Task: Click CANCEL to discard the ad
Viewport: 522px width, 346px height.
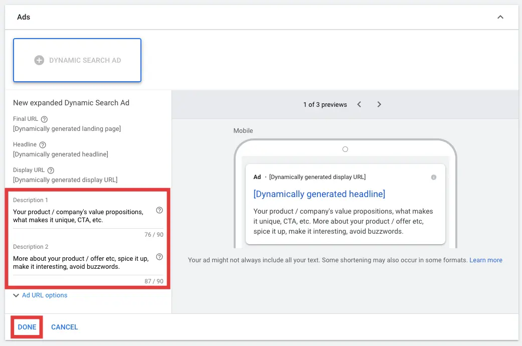Action: pos(65,327)
